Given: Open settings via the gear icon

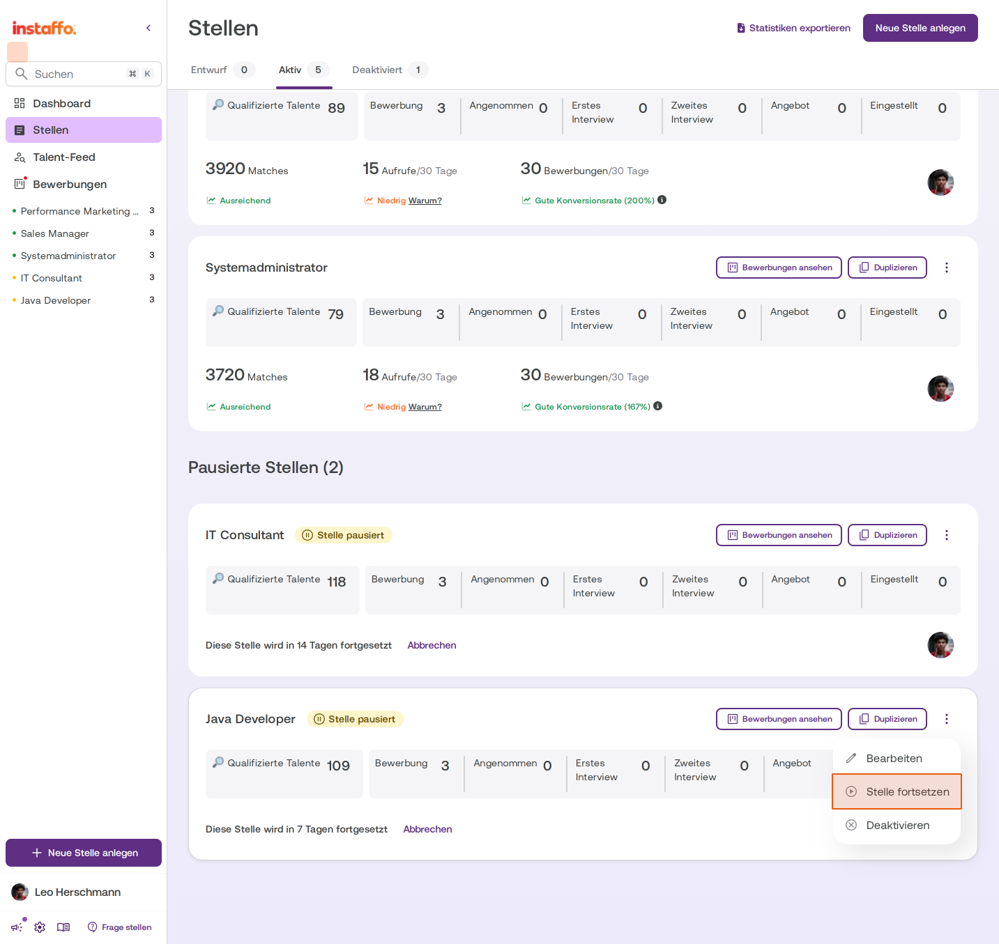Looking at the screenshot, I should [40, 927].
